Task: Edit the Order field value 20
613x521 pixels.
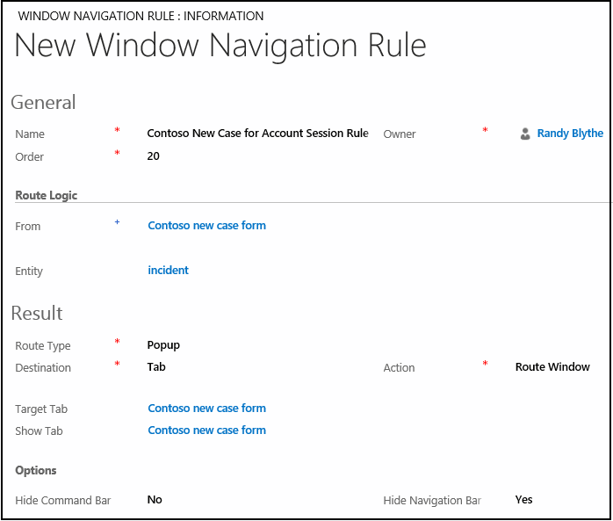Action: click(153, 156)
